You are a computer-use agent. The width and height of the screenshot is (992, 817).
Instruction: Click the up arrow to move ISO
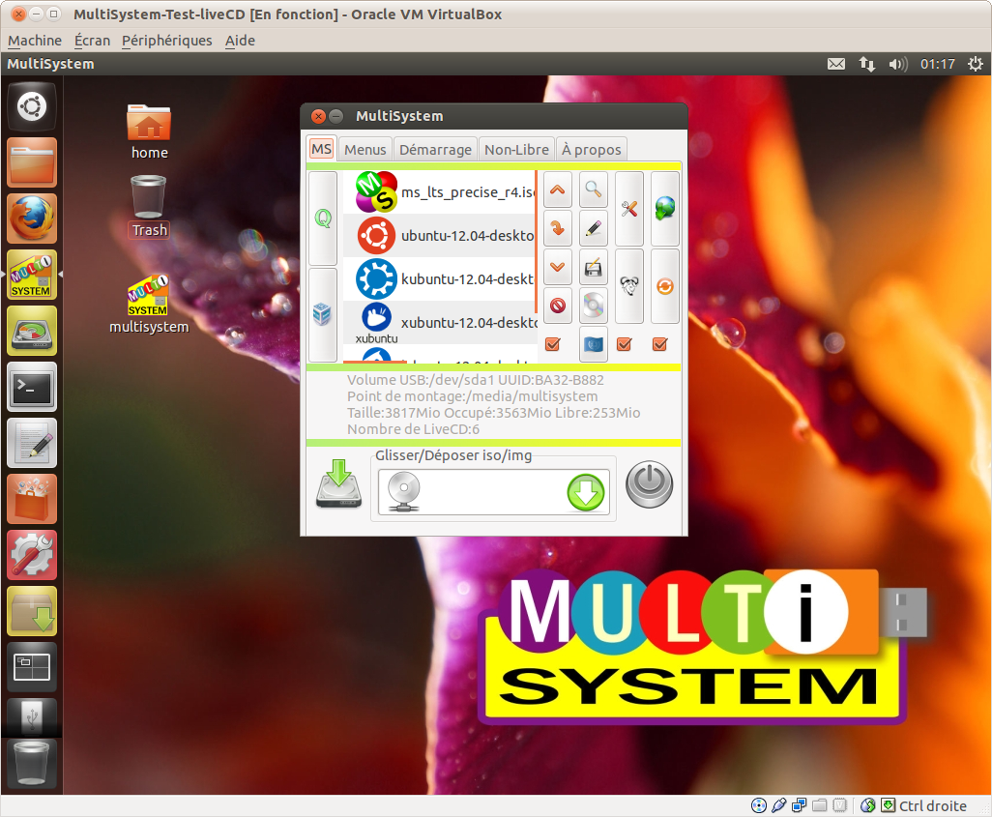(x=556, y=190)
